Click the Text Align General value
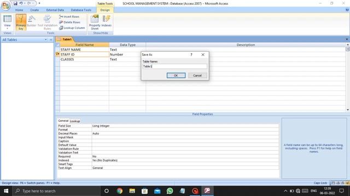The height and width of the screenshot is (196, 350). pos(185,168)
